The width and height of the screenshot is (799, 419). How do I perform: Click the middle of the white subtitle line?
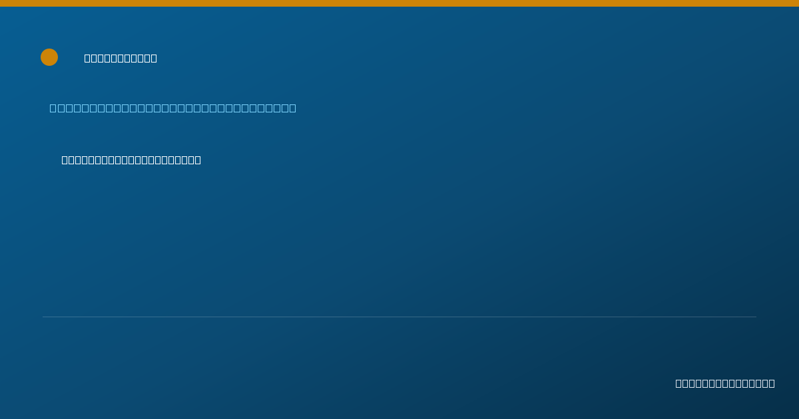(x=131, y=160)
